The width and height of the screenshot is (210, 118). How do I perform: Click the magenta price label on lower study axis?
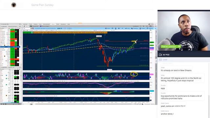click(152, 74)
